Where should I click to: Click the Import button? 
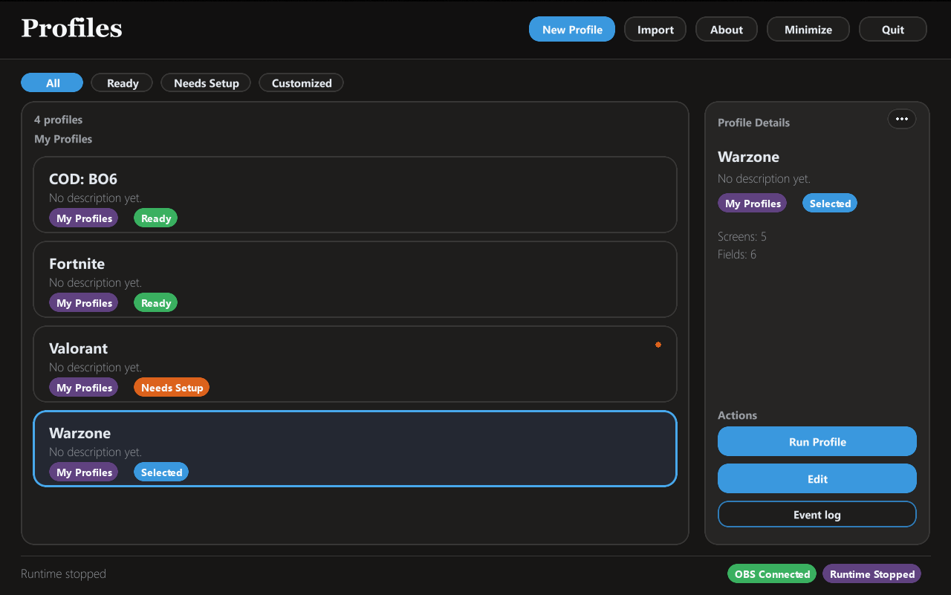tap(655, 29)
